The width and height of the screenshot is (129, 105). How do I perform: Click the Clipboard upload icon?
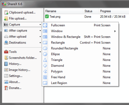pyautogui.click(x=6, y=12)
